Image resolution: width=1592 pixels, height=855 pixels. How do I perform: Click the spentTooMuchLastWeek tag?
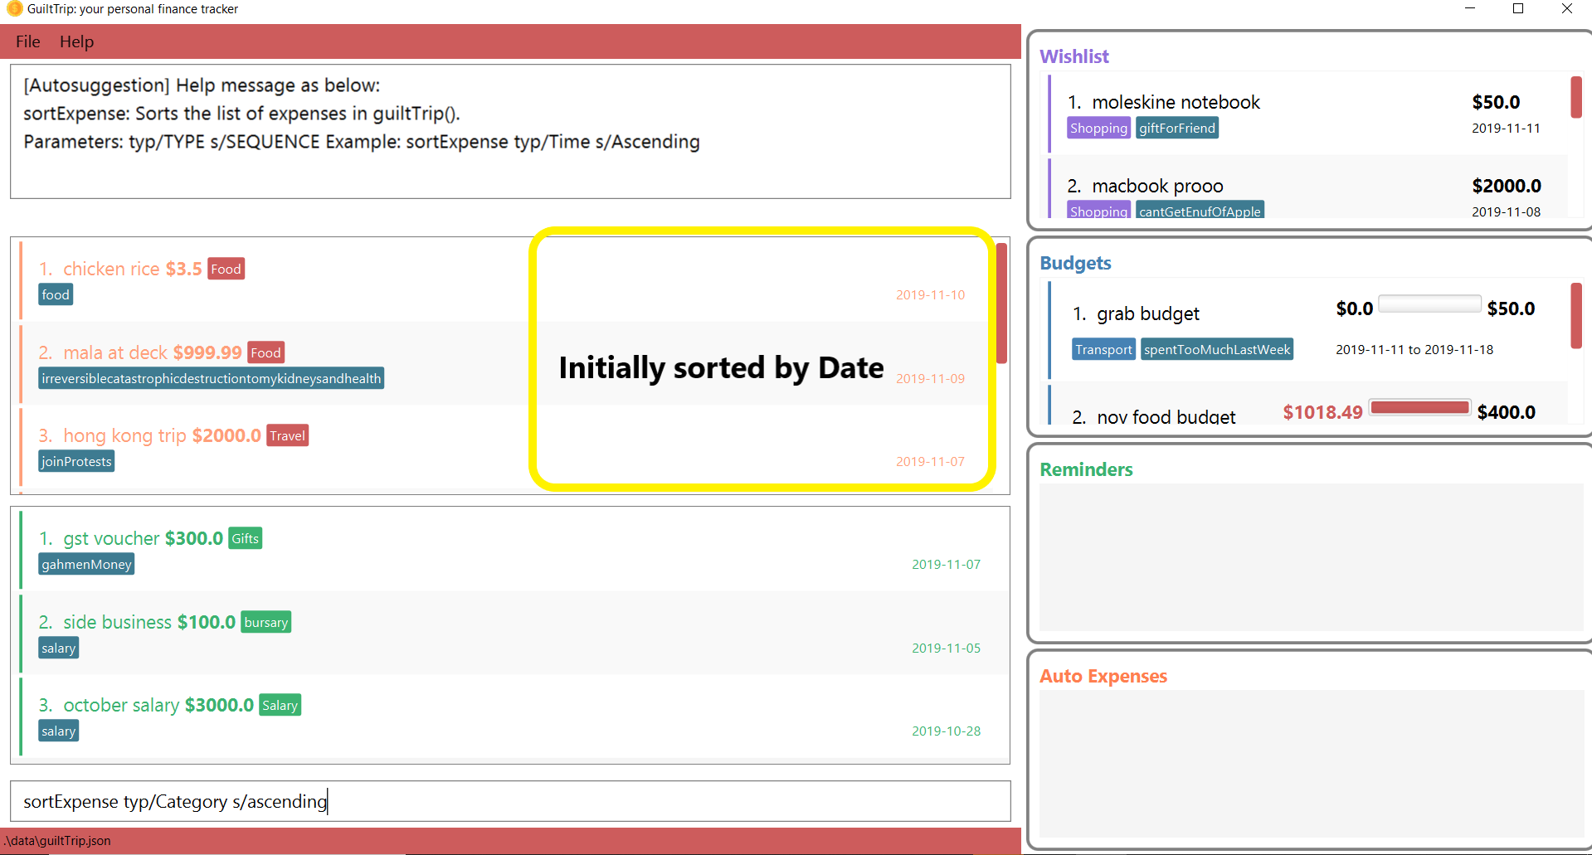[x=1217, y=349]
